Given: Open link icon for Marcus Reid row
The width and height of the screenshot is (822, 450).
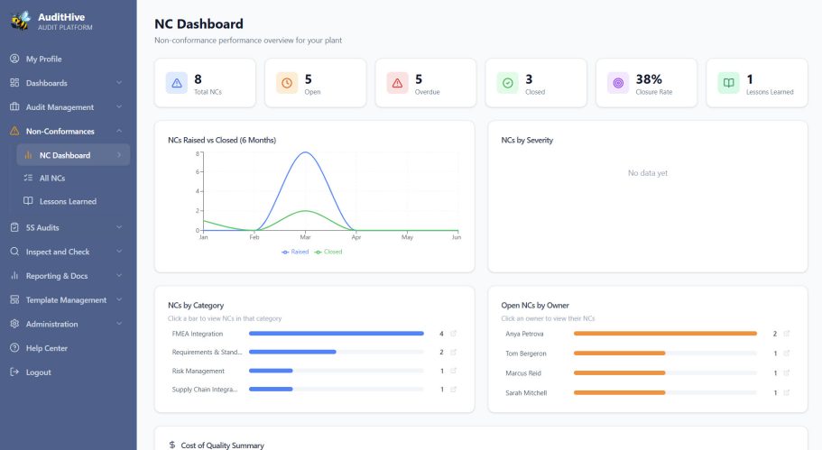Looking at the screenshot, I should click(786, 373).
